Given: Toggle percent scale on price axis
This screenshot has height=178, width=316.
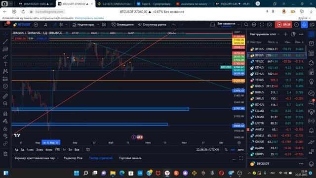Looking at the screenshot, I should (x=226, y=150).
